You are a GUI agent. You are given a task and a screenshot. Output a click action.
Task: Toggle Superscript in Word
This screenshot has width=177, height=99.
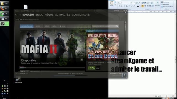pos(132,6)
